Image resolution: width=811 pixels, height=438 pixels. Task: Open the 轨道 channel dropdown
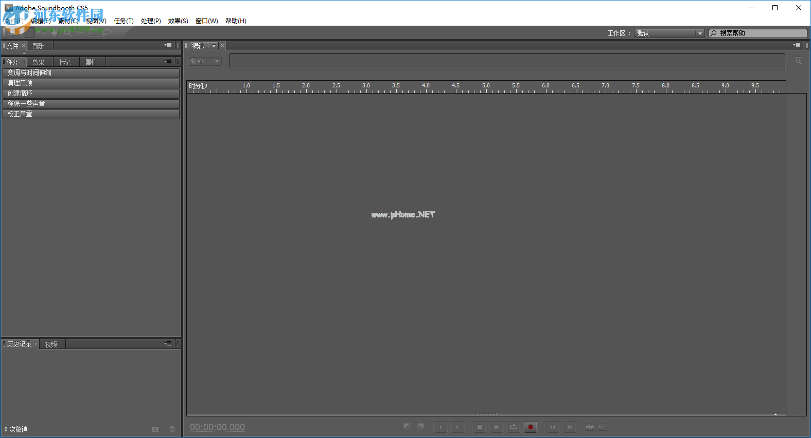point(205,62)
